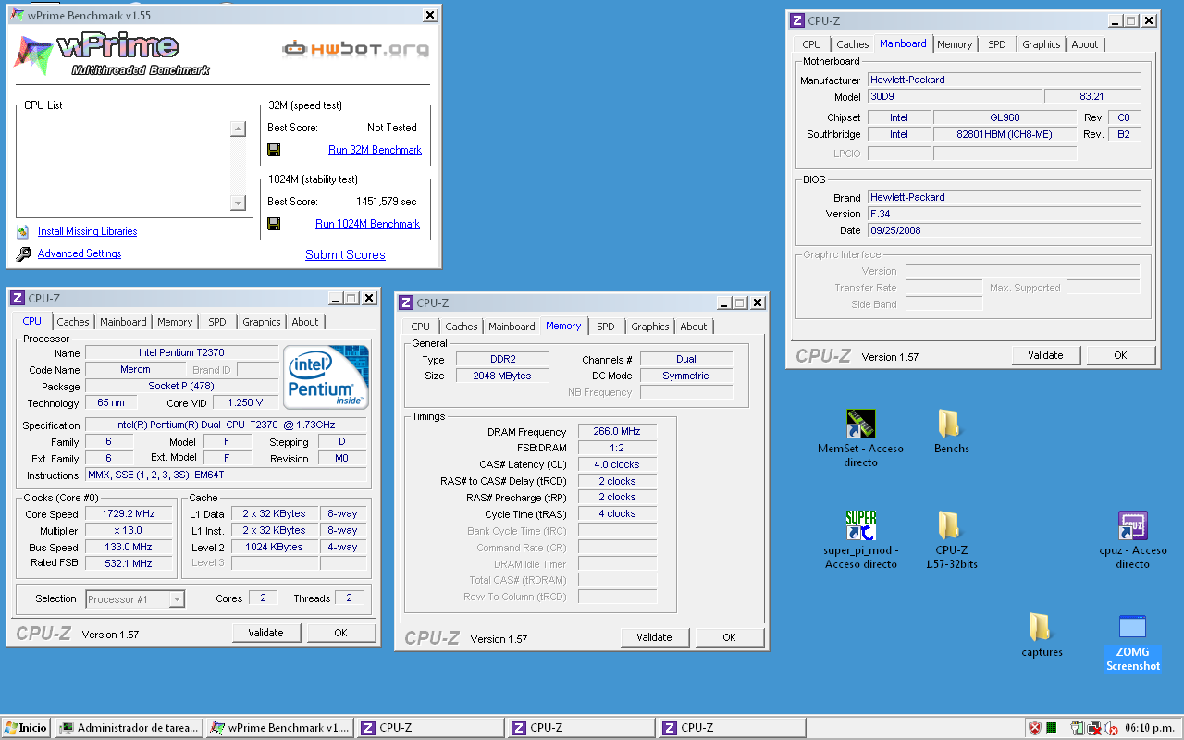This screenshot has height=740, width=1184.
Task: Open Mainboard tab in CPU window
Action: click(123, 322)
